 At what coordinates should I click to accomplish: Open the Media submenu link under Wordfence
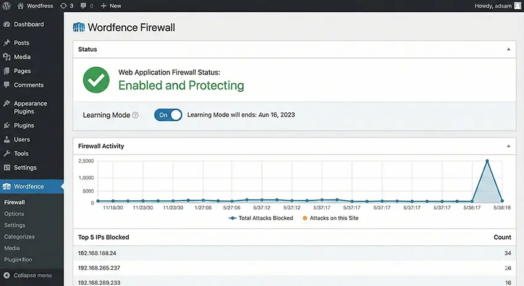click(12, 248)
